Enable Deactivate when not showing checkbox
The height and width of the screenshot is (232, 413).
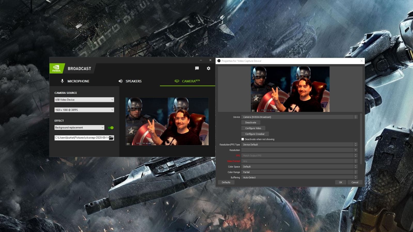click(x=243, y=139)
